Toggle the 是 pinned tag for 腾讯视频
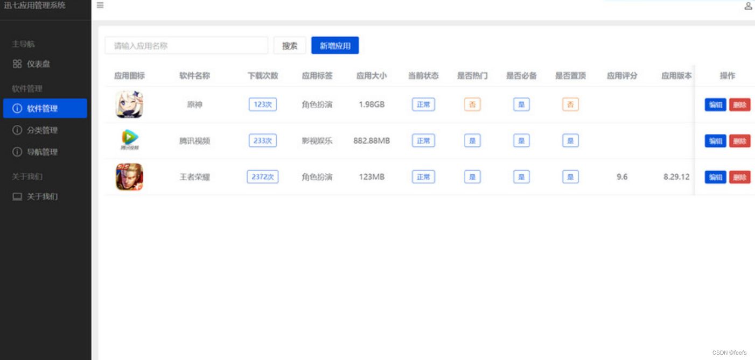 570,140
